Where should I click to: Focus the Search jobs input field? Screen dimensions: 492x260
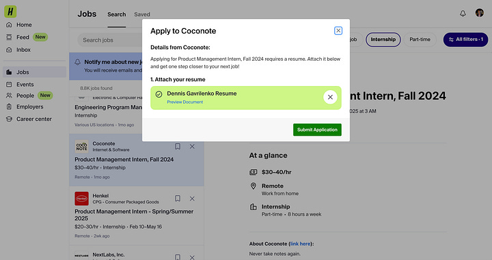click(x=110, y=40)
